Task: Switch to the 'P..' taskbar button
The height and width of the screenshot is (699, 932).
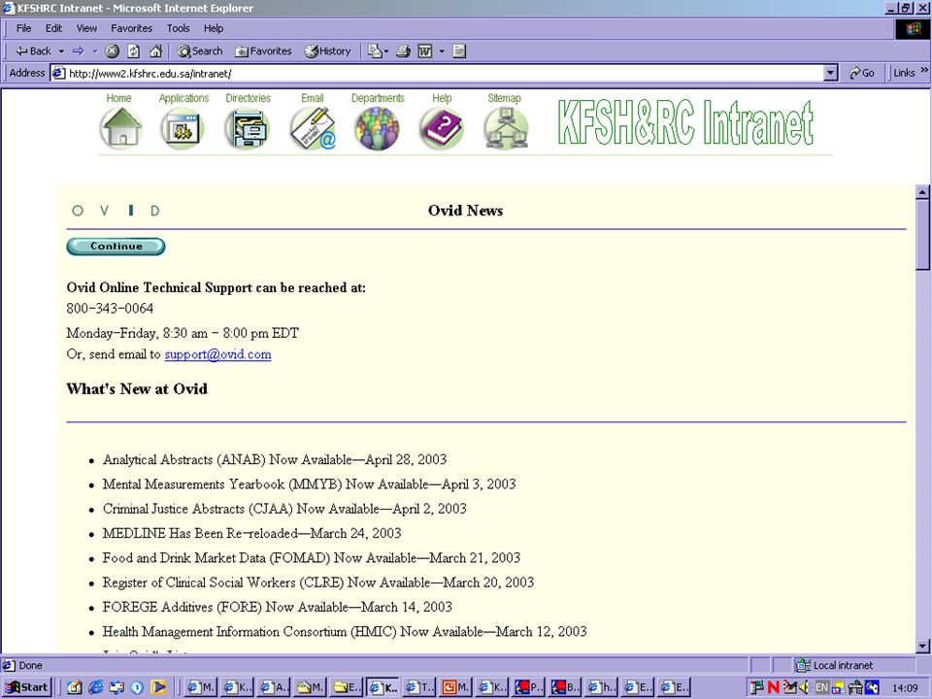Action: pyautogui.click(x=528, y=687)
